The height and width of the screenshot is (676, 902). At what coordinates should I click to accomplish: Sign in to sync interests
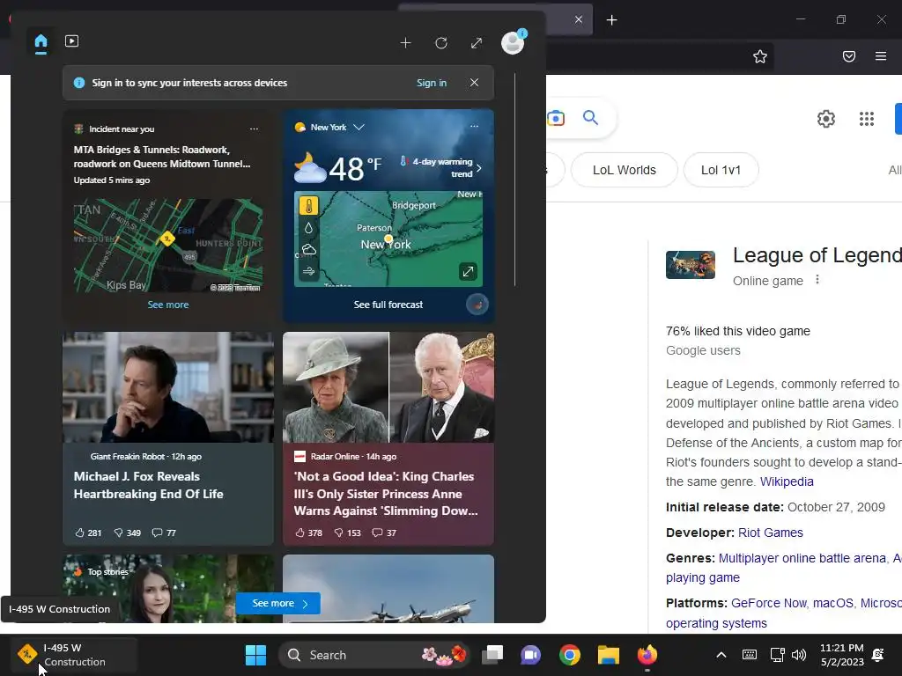(x=432, y=83)
